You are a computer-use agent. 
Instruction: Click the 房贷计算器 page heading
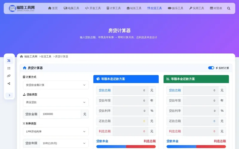(119, 31)
